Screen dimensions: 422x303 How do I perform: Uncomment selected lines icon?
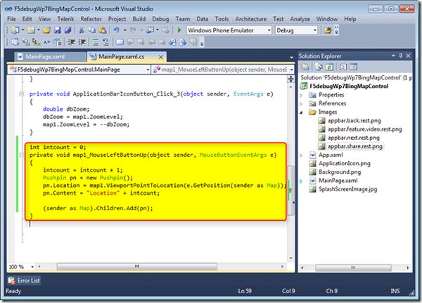coord(105,42)
